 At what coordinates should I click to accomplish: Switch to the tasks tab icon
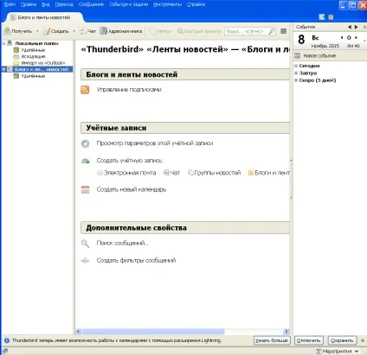coord(331,17)
